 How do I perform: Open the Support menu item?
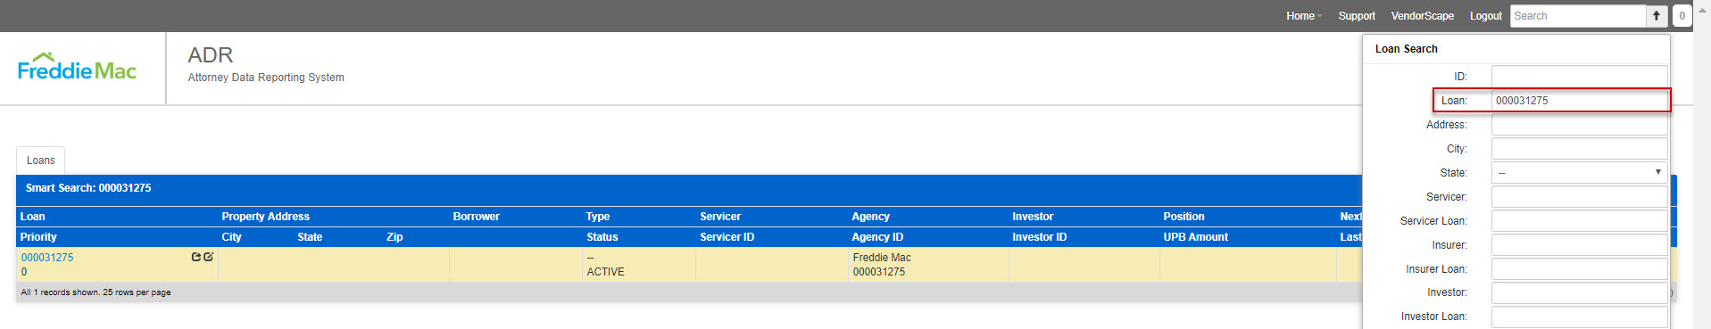(1357, 16)
